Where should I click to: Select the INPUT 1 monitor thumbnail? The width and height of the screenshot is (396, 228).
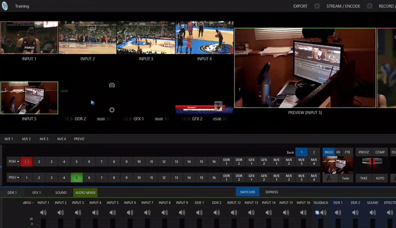[29, 37]
